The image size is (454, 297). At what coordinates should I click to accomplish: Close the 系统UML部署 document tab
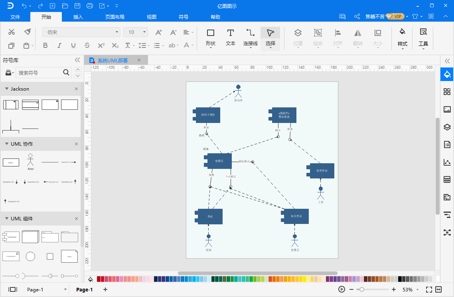139,60
